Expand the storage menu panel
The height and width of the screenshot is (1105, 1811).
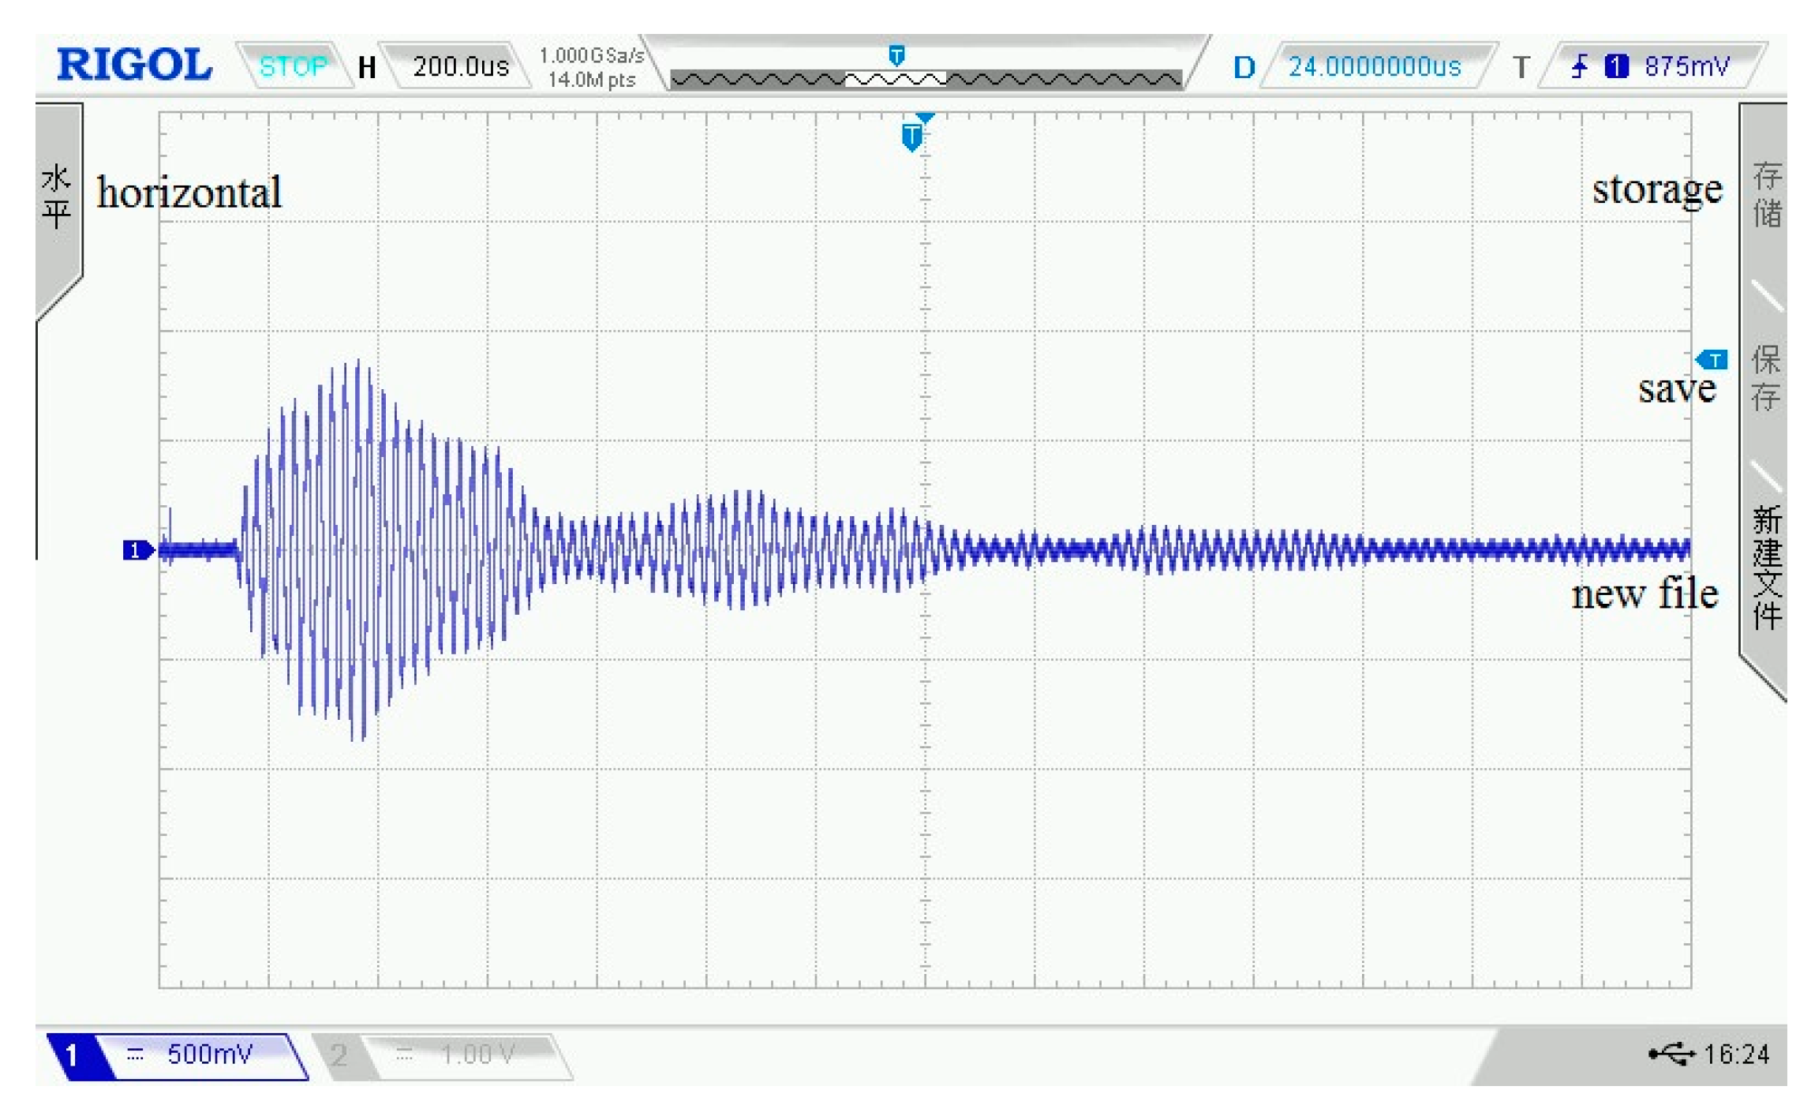1766,193
